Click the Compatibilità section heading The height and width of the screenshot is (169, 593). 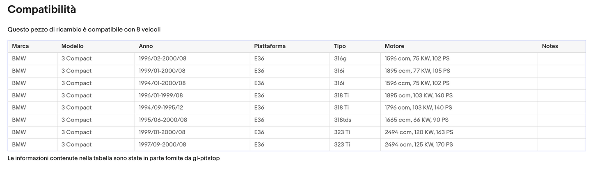pos(41,9)
